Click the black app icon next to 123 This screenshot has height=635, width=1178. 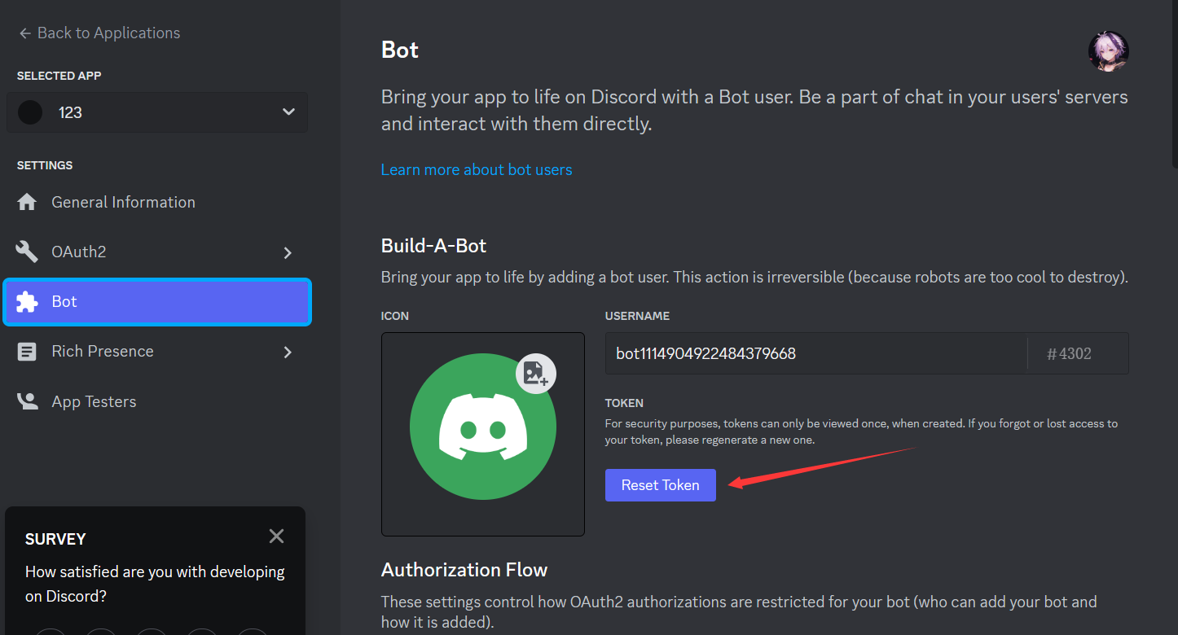[x=30, y=112]
